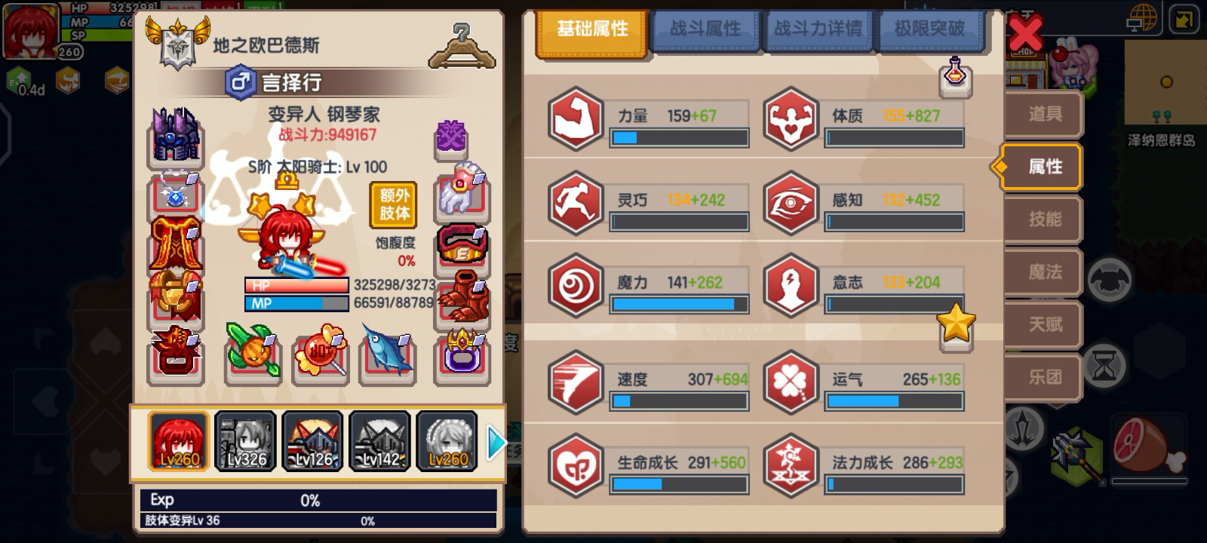Select the swordfish equipment slot
Screen dimensions: 1207x543
tap(388, 353)
